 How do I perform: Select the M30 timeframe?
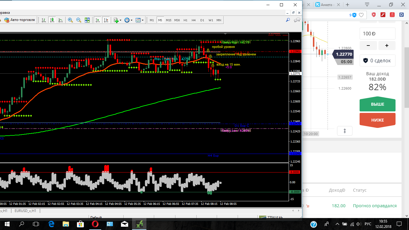[x=177, y=20]
